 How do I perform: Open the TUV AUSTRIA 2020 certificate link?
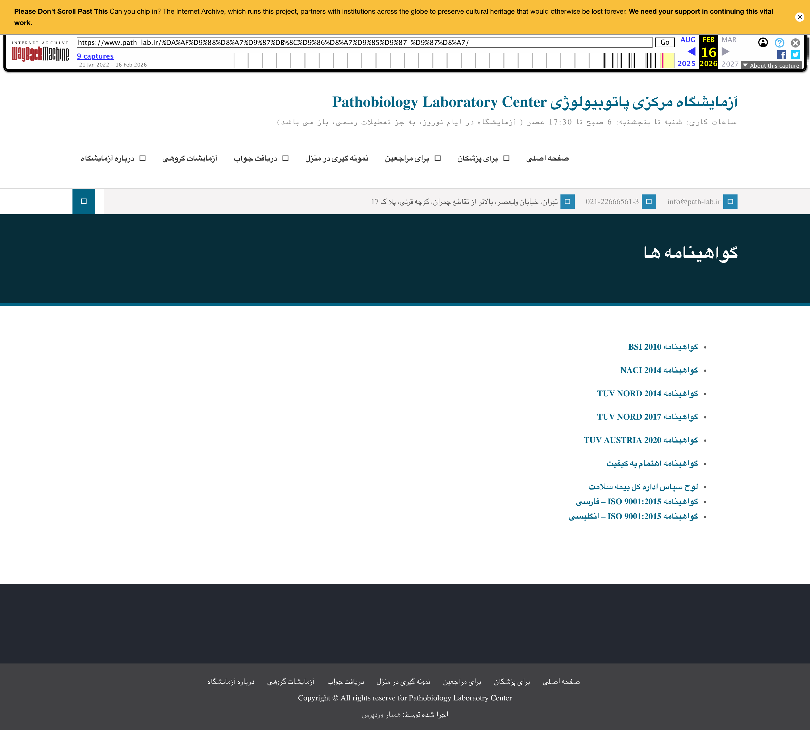click(x=641, y=440)
